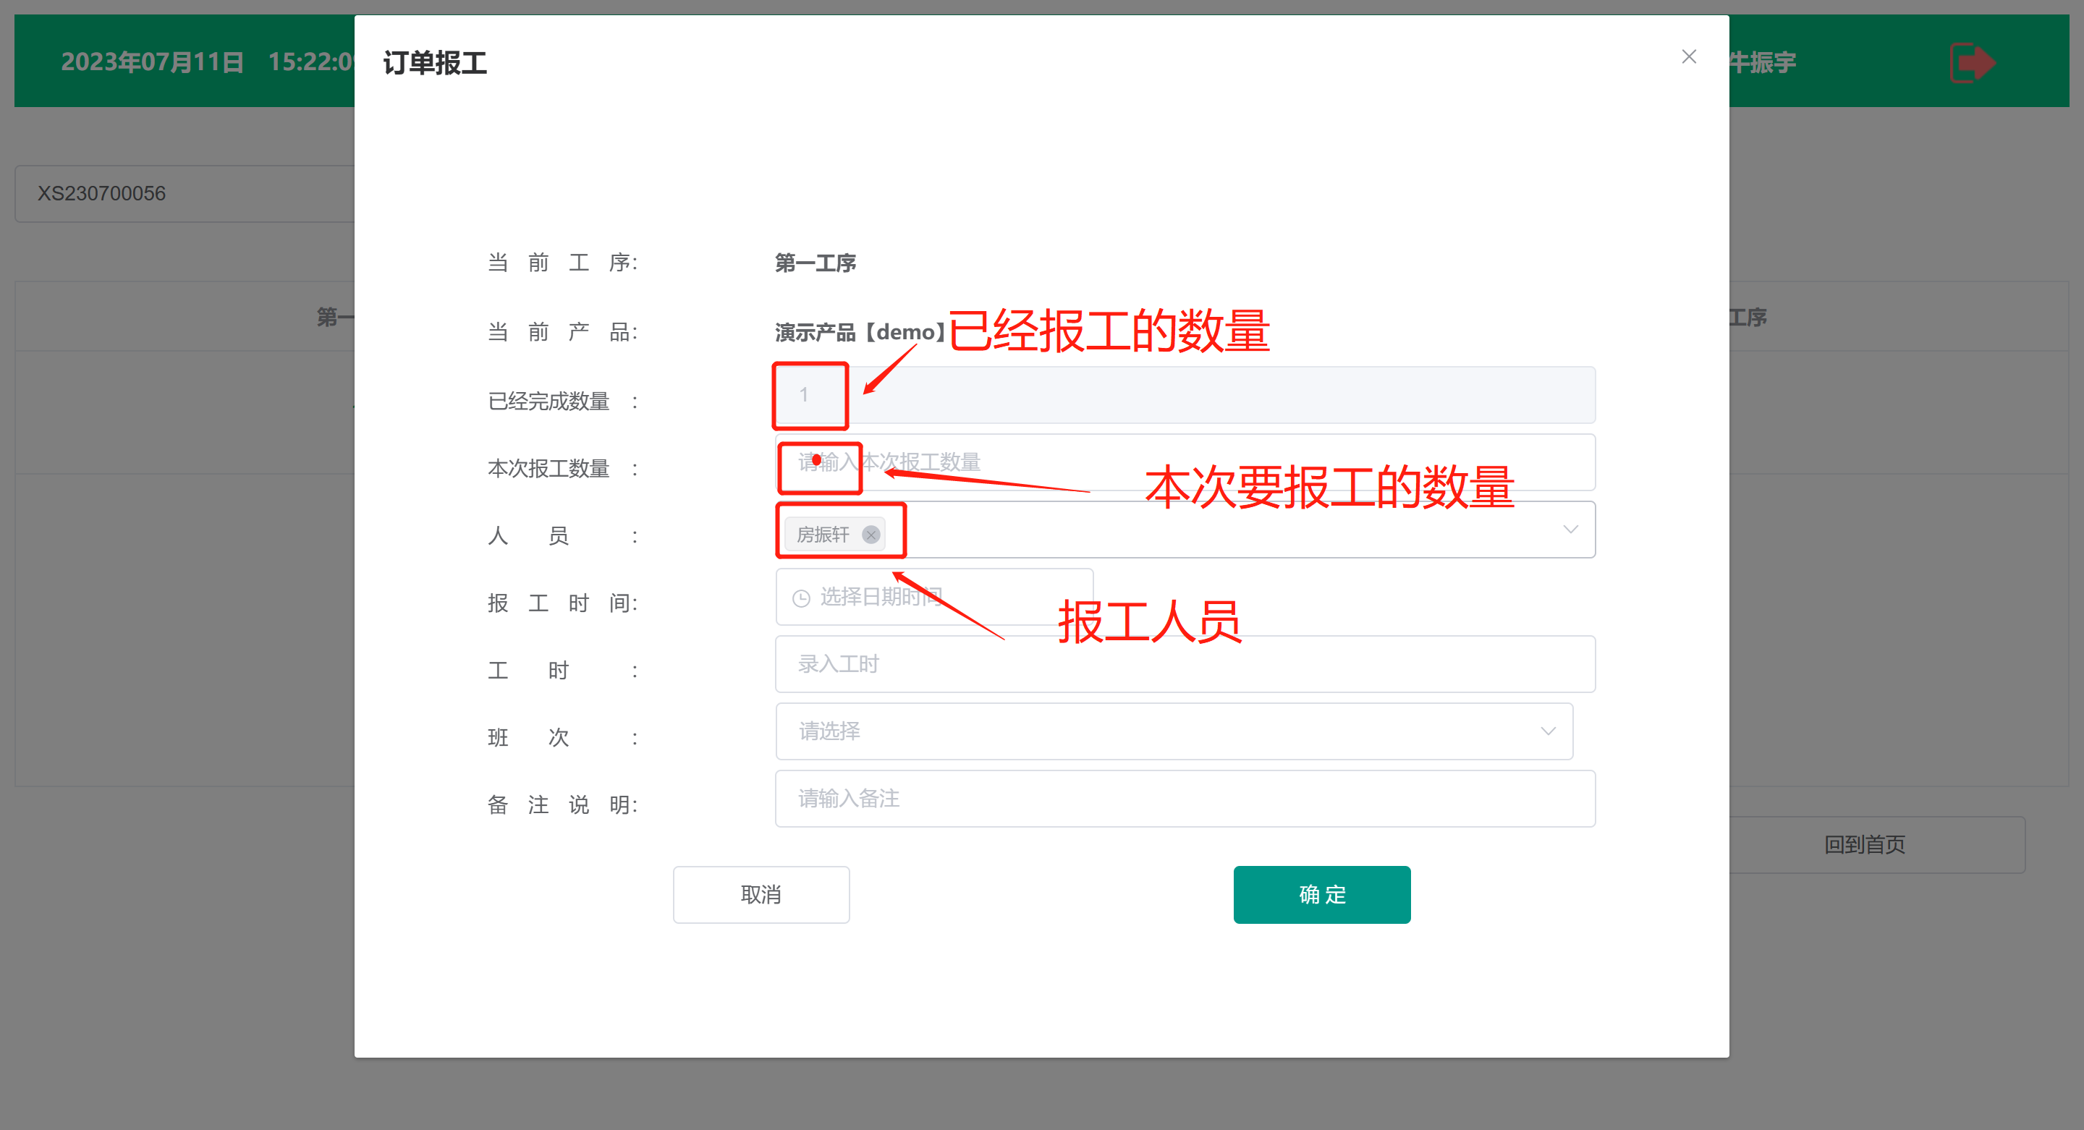Click the 录入工时 input field
The height and width of the screenshot is (1130, 2084).
[x=1185, y=664]
